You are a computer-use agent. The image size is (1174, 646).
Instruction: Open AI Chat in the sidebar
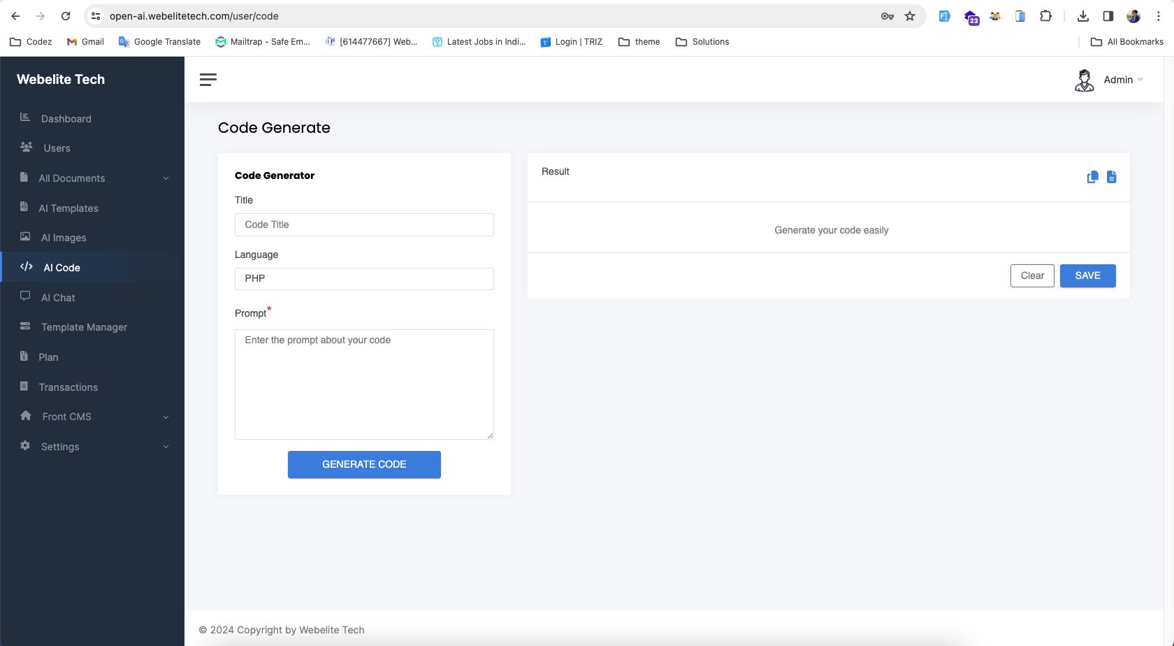point(58,298)
